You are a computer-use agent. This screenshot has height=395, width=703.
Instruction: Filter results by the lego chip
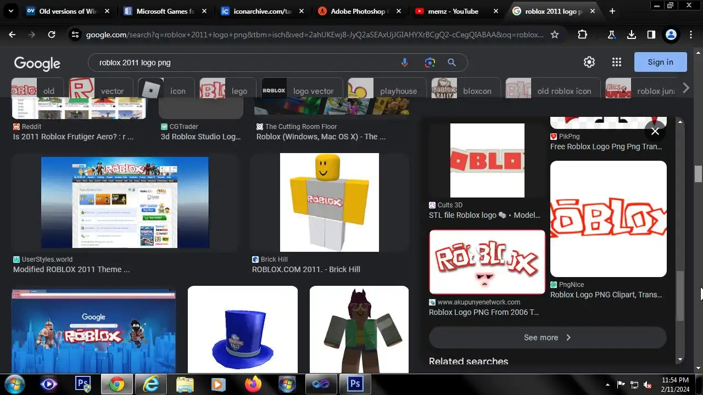227,89
